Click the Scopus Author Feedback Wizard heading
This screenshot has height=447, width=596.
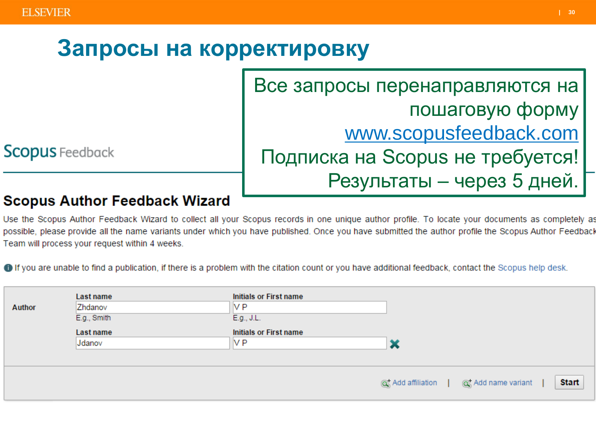(117, 201)
